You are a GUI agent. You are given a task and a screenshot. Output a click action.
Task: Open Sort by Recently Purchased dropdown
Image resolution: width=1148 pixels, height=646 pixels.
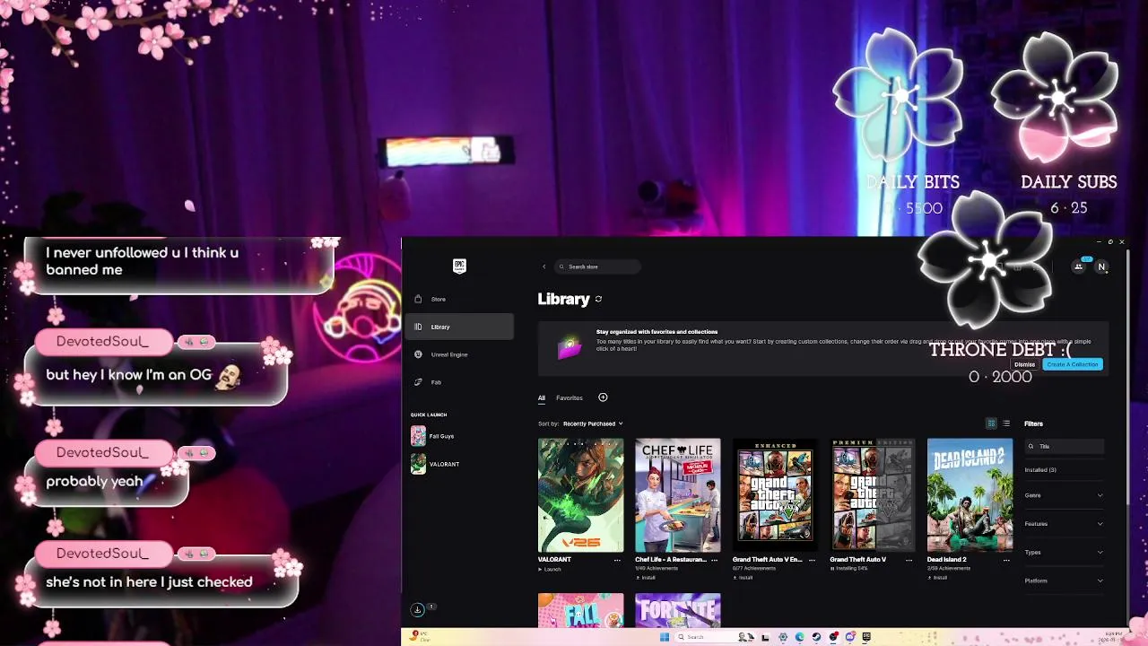[593, 423]
